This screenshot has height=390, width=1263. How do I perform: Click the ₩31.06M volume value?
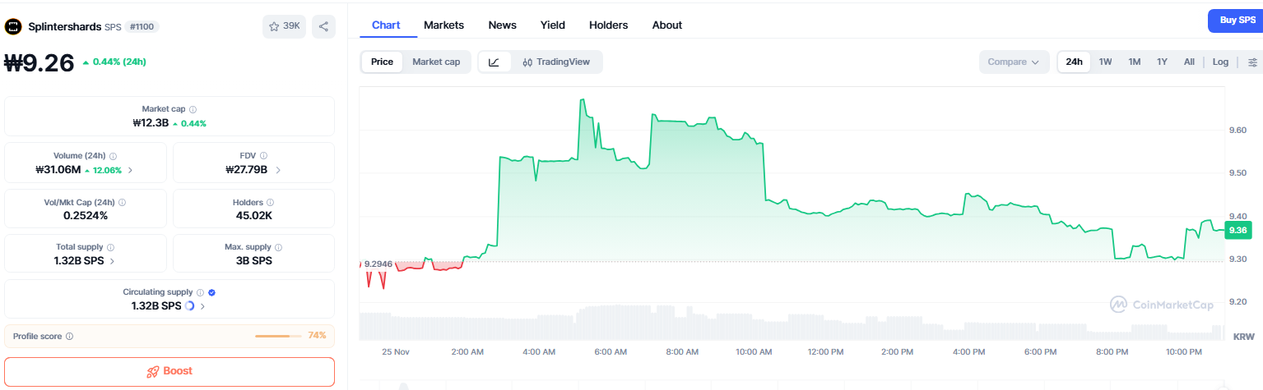point(58,170)
